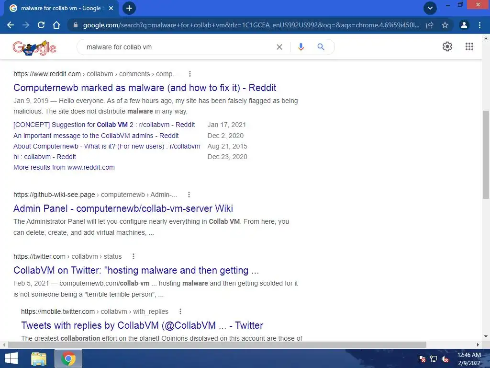Viewport: 490px width, 368px height.
Task: Open the Windows Start menu
Action: click(11, 358)
